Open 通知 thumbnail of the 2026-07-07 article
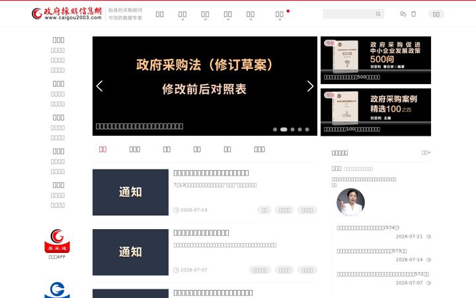The height and width of the screenshot is (298, 476). 130,252
